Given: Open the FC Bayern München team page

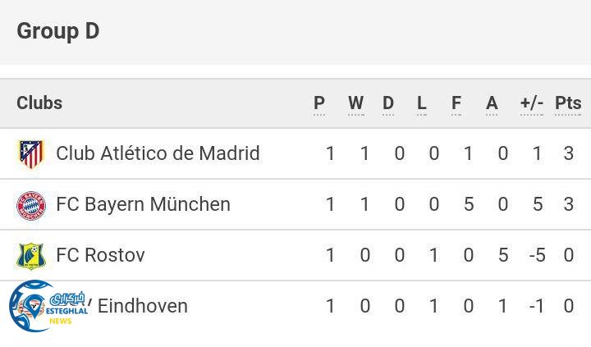Looking at the screenshot, I should click(x=143, y=204).
